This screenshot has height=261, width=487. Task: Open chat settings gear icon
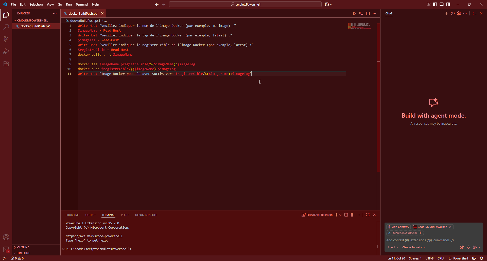pos(459,13)
